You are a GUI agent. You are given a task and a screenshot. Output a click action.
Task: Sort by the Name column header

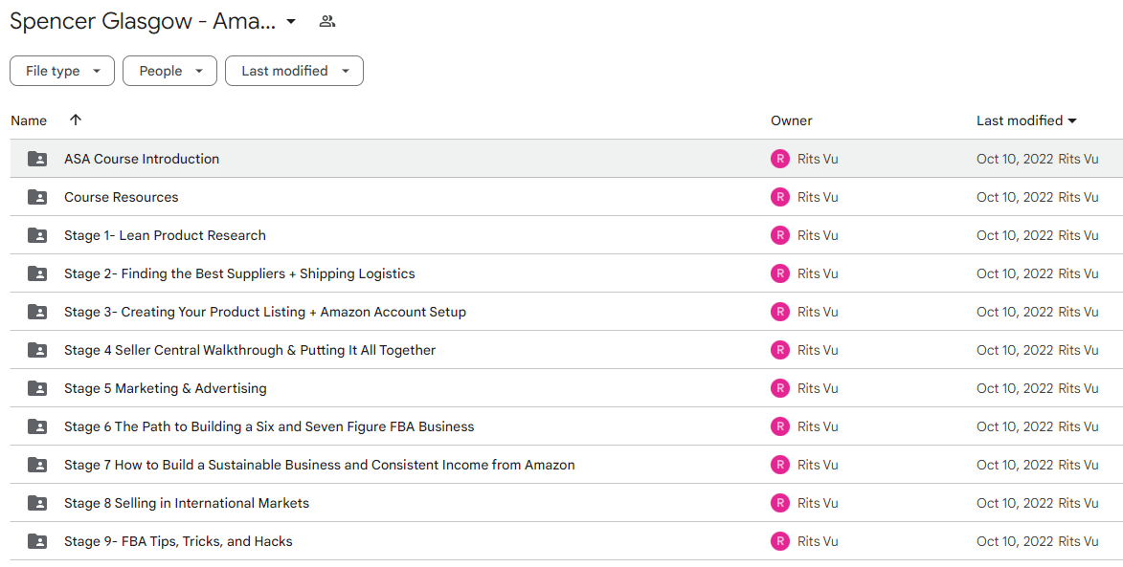coord(29,120)
